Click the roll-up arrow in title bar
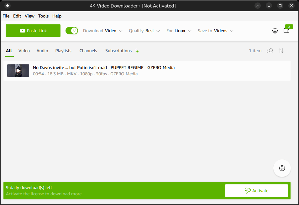Viewport: 299px width, 205px height. coord(258,6)
